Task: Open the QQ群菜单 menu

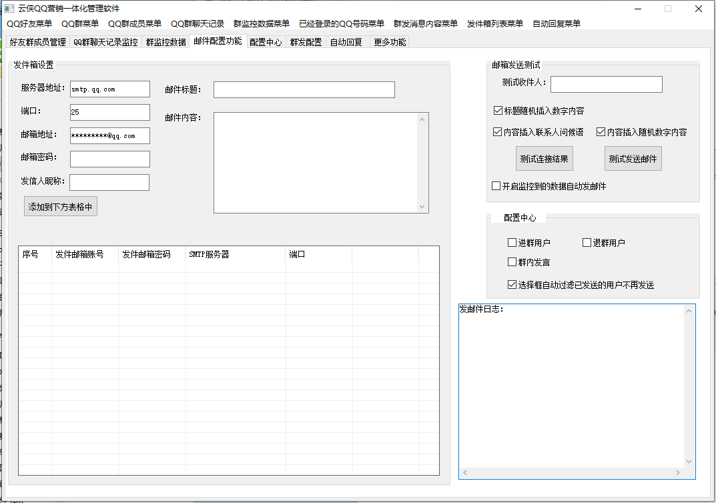Action: tap(80, 24)
